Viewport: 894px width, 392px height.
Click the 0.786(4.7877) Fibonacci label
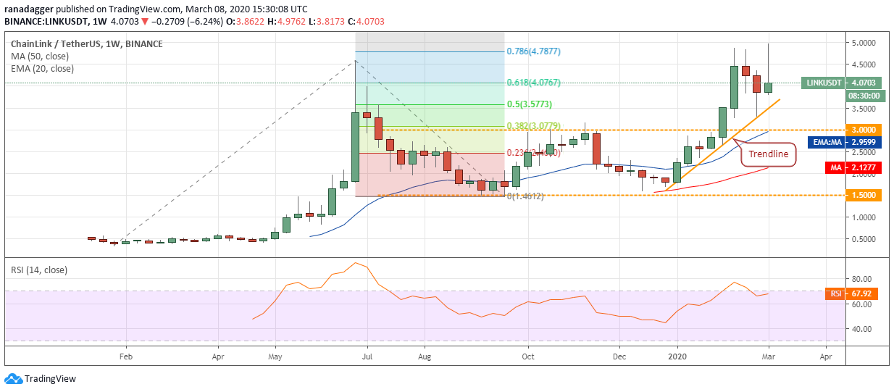click(x=534, y=52)
